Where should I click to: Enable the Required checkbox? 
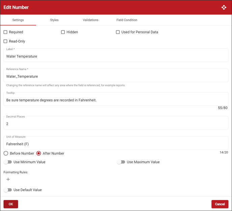(5, 32)
